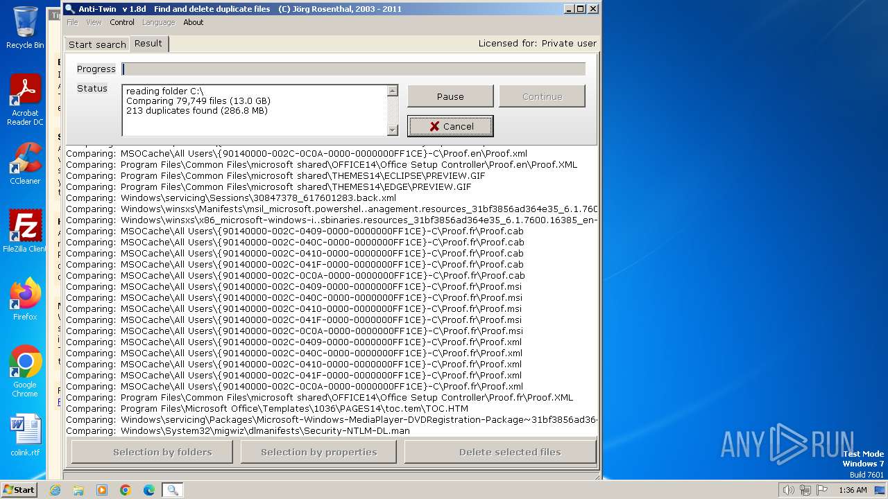Click 'reading folder C:\' status line
This screenshot has height=499, width=888.
(165, 91)
